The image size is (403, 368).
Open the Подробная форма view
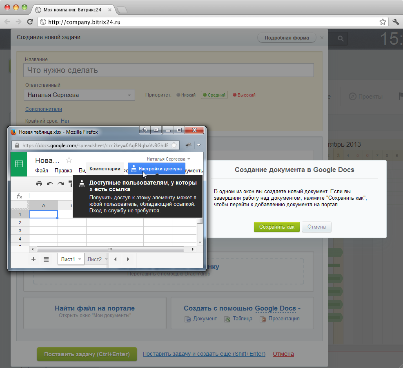pos(287,38)
